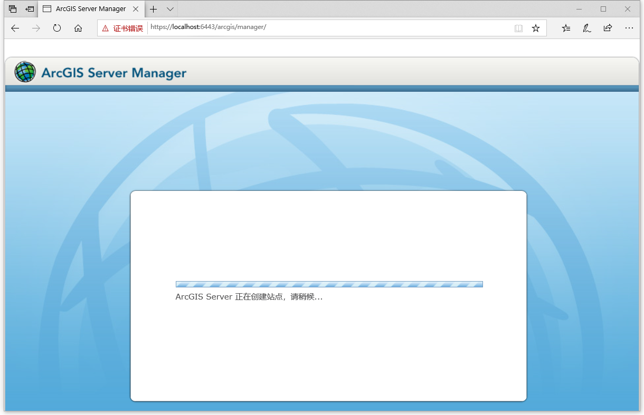Open reading view book icon
644x415 pixels.
[518, 28]
